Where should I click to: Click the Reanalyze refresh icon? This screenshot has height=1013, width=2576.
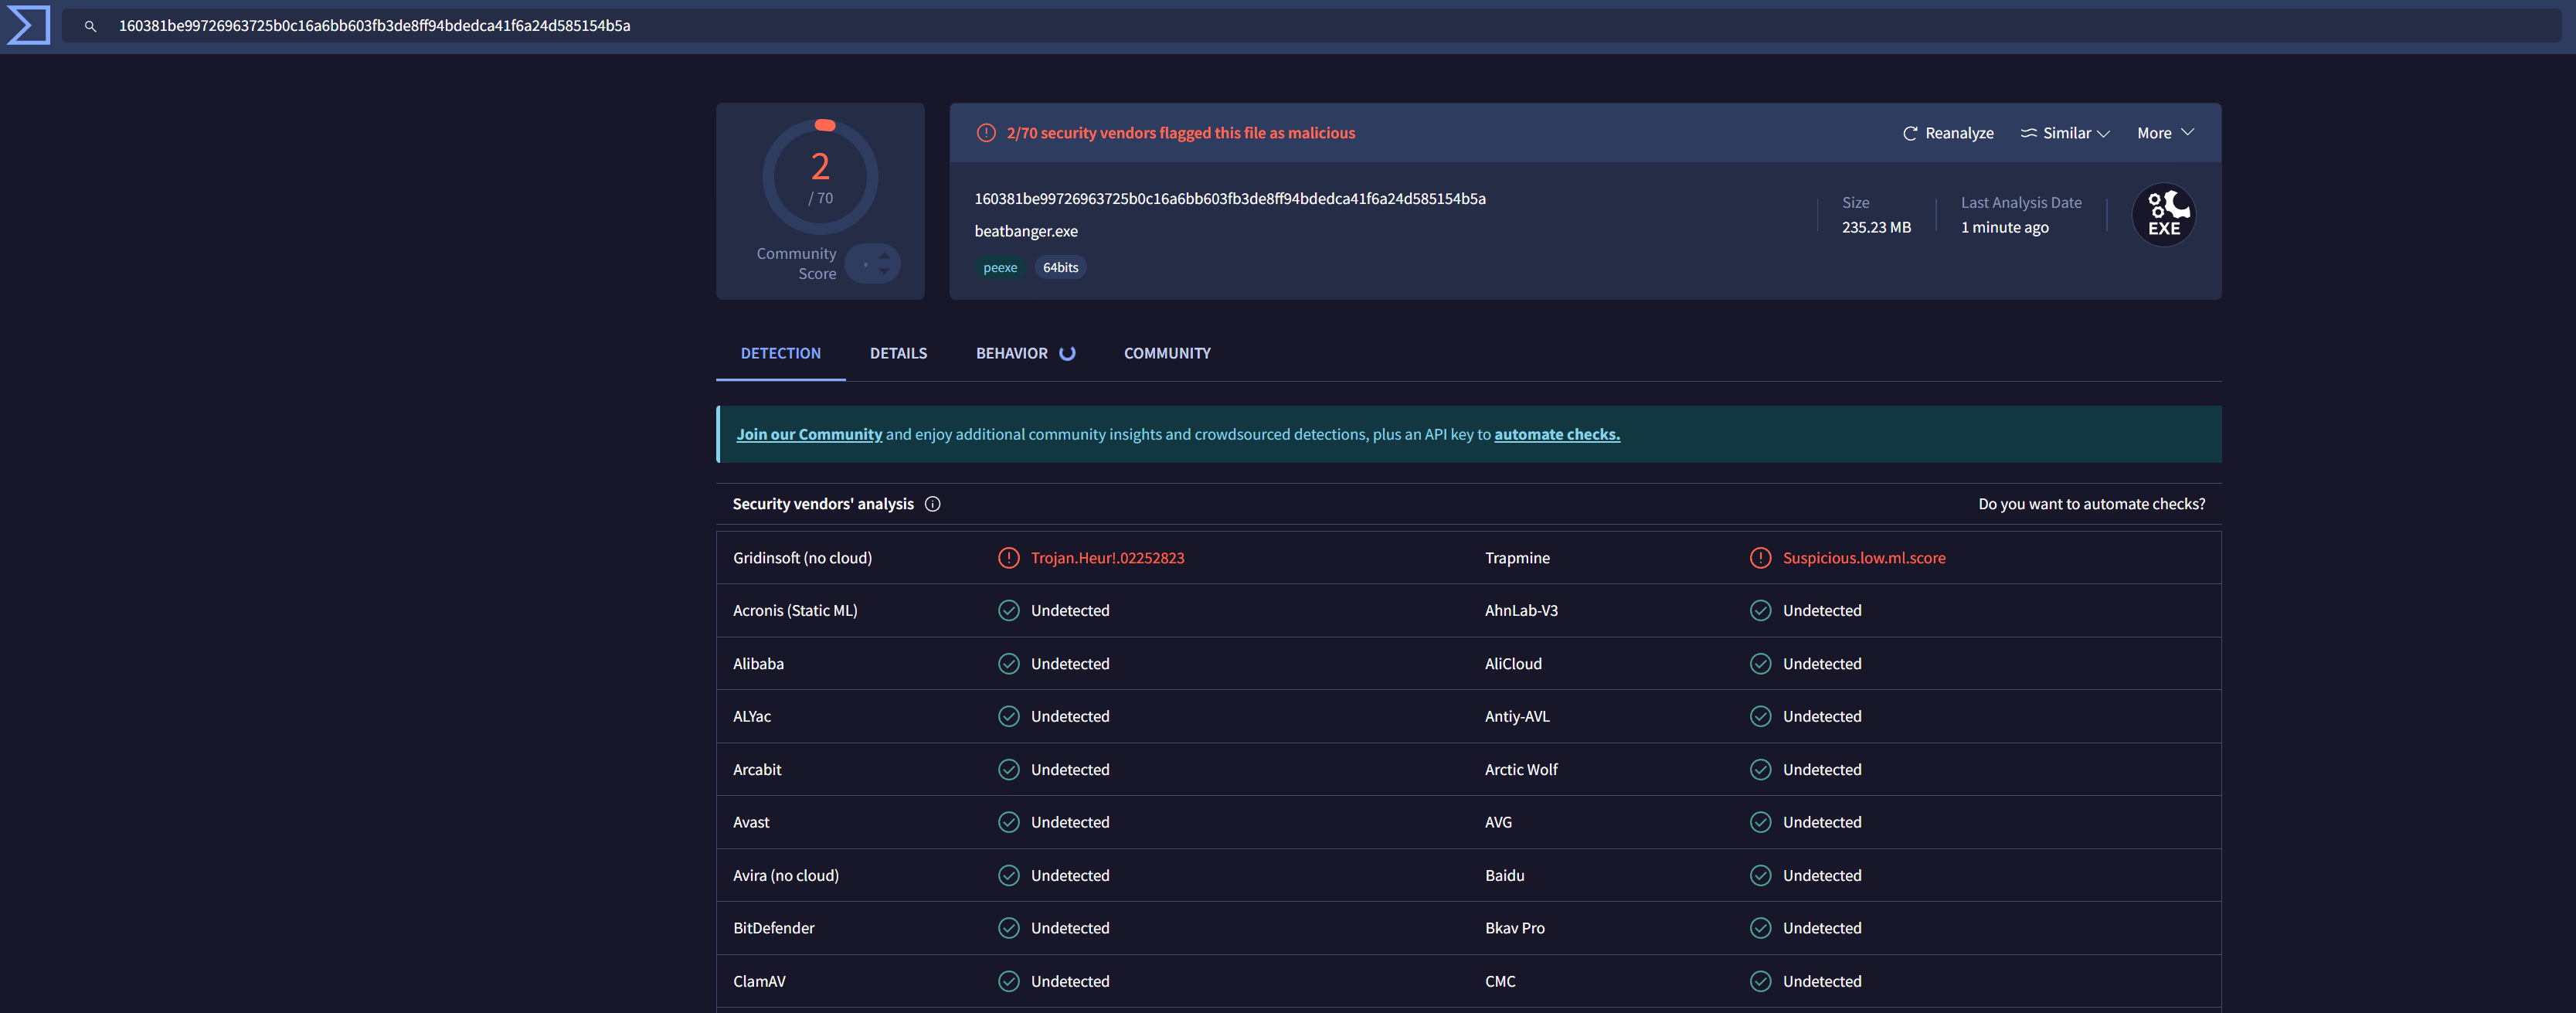(x=1909, y=133)
